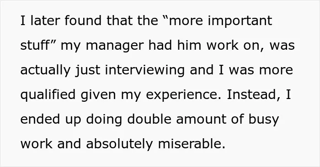The image size is (320, 167).
Task: Select the word "amount"
Action: (201, 119)
